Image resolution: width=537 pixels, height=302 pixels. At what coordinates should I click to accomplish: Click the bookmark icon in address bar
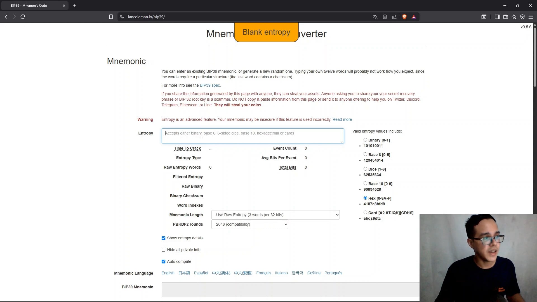(111, 17)
